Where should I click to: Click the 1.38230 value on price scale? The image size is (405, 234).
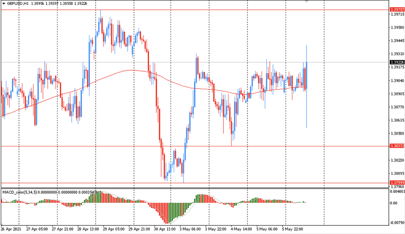pyautogui.click(x=396, y=161)
